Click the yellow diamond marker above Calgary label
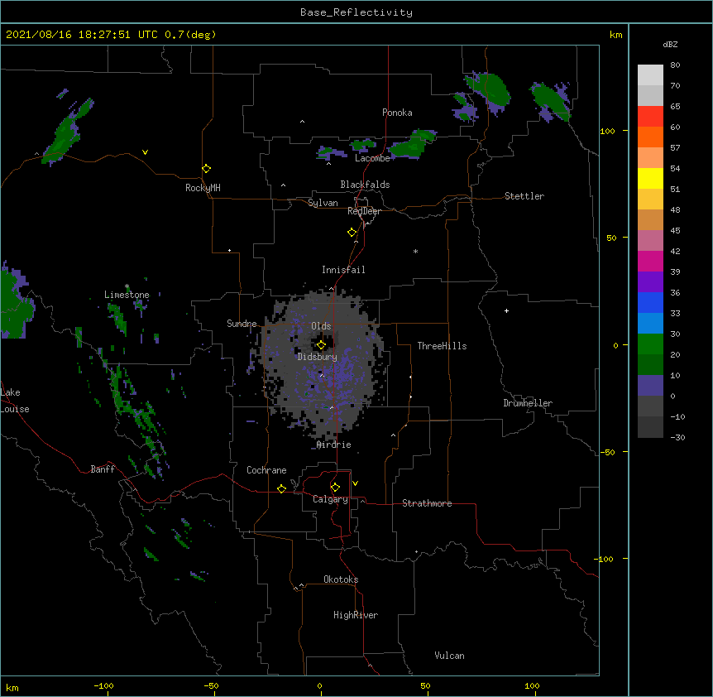The image size is (713, 697). tap(335, 488)
